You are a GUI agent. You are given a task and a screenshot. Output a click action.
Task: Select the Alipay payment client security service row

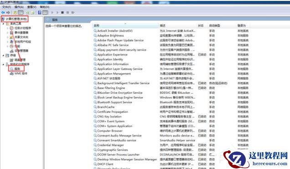(x=171, y=50)
